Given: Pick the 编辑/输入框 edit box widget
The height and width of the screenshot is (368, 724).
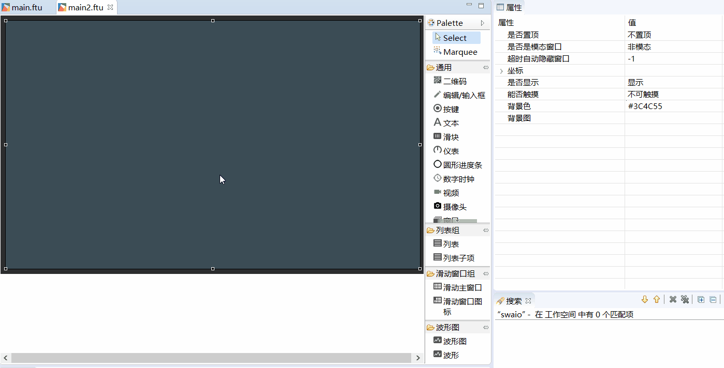Looking at the screenshot, I should [x=459, y=95].
